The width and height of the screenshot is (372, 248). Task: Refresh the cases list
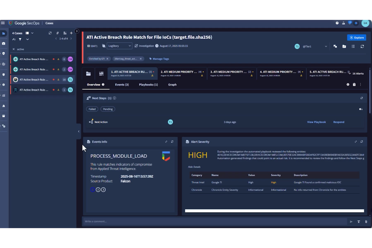pyautogui.click(x=50, y=33)
